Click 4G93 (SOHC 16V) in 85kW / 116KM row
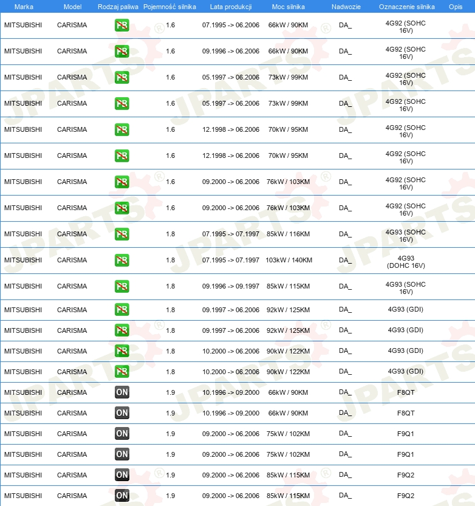475x506 pixels. [406, 236]
